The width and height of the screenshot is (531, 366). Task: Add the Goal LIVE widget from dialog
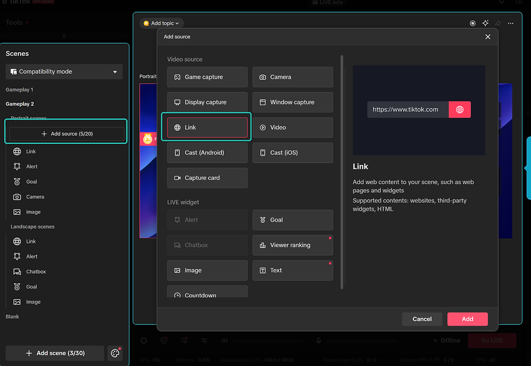(293, 220)
